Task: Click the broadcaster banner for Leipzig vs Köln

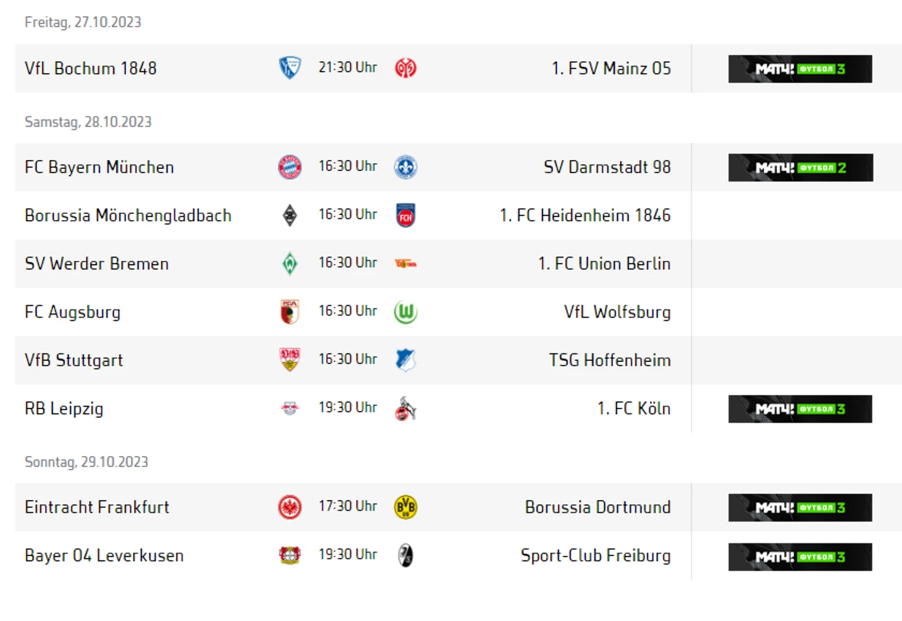Action: point(800,409)
